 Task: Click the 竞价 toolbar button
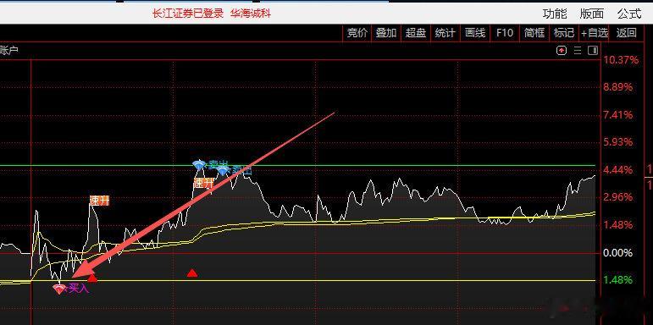coord(357,33)
